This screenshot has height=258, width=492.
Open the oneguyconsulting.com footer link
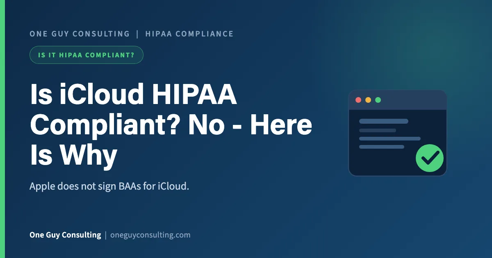[150, 235]
